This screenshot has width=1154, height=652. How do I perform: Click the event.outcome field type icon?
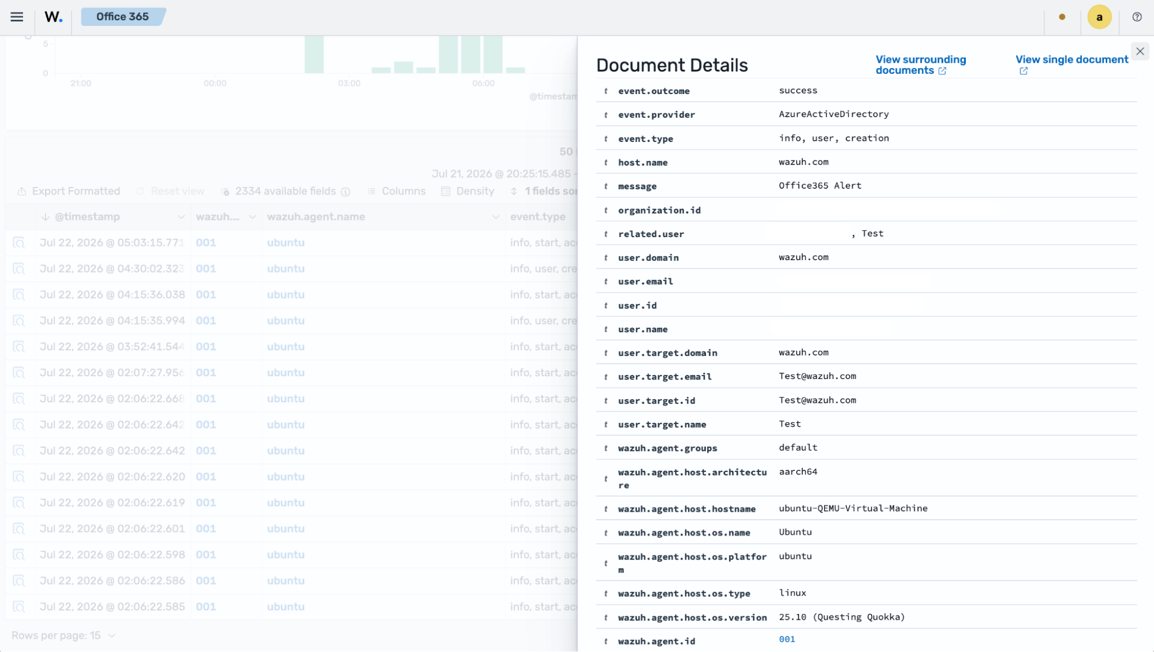[606, 91]
